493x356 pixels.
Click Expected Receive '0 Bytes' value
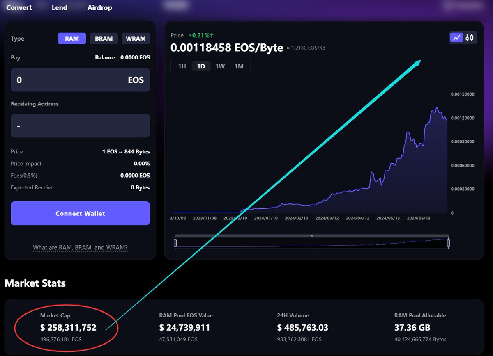140,187
